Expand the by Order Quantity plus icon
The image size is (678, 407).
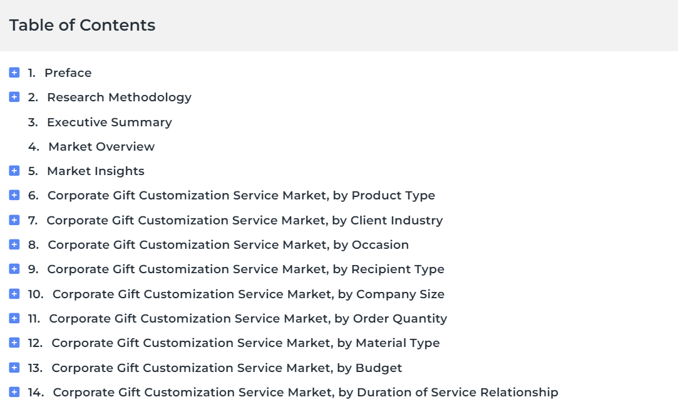pyautogui.click(x=14, y=318)
